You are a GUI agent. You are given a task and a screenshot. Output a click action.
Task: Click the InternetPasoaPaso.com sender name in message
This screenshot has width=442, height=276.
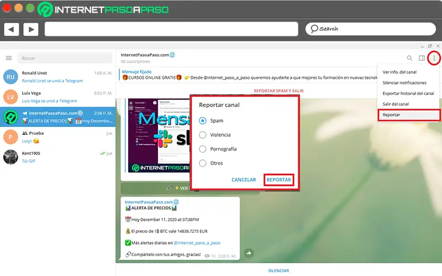pos(149,202)
